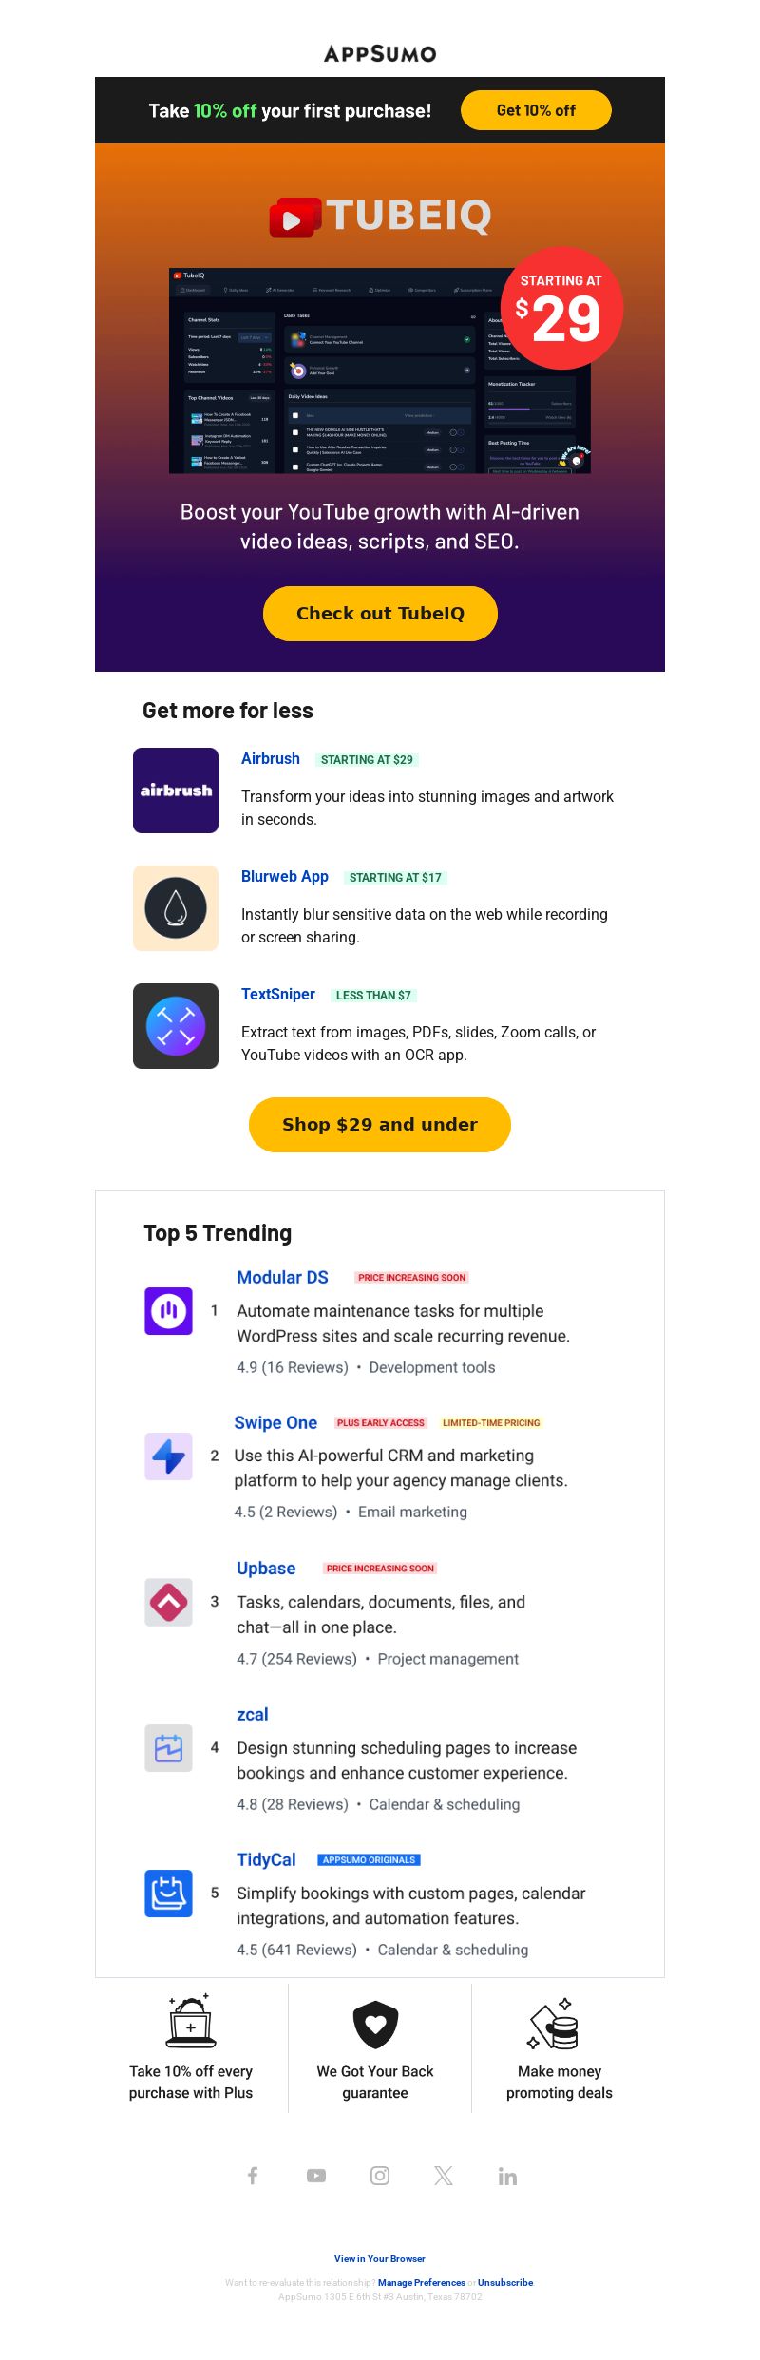Click the Upbase logo icon

coord(168,1603)
